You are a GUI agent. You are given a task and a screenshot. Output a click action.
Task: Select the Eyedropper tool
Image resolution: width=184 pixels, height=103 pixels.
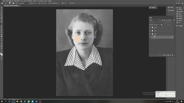coord(1,20)
